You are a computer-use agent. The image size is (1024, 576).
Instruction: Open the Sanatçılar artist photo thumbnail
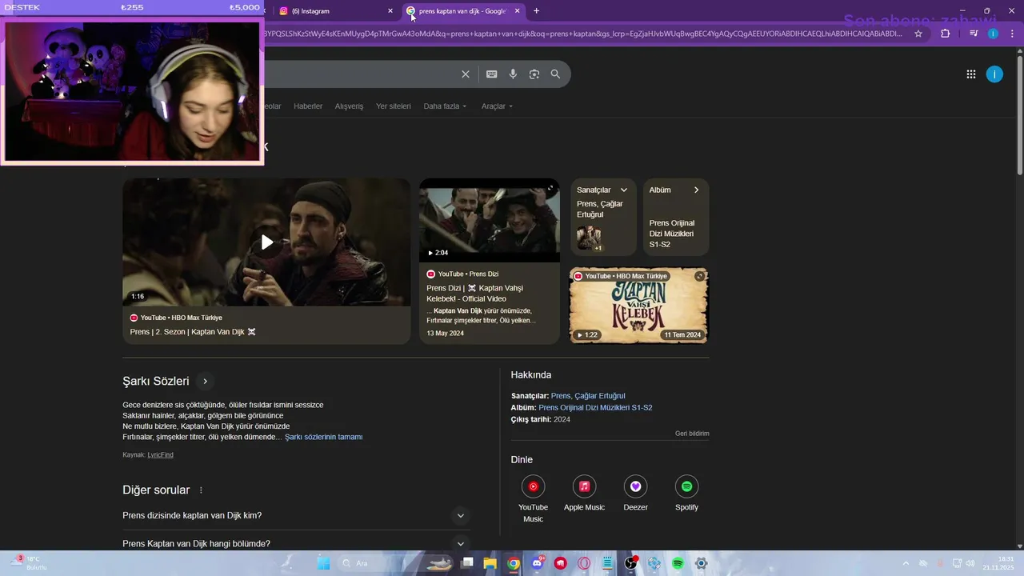tap(589, 238)
